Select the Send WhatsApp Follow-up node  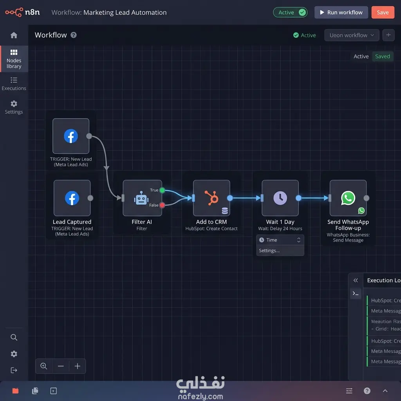348,198
